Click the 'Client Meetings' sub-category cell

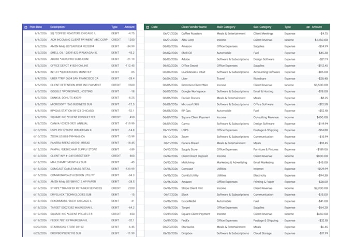coord(263,34)
